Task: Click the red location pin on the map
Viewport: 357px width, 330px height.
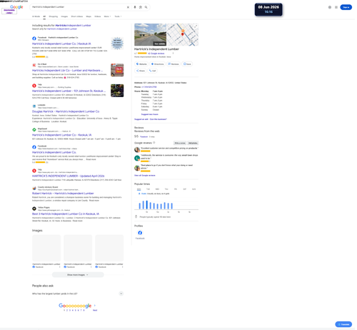Action: 183,34
